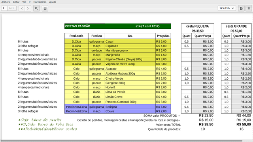Click the page number input field
This screenshot has width=253, height=142.
(x=4, y=8)
